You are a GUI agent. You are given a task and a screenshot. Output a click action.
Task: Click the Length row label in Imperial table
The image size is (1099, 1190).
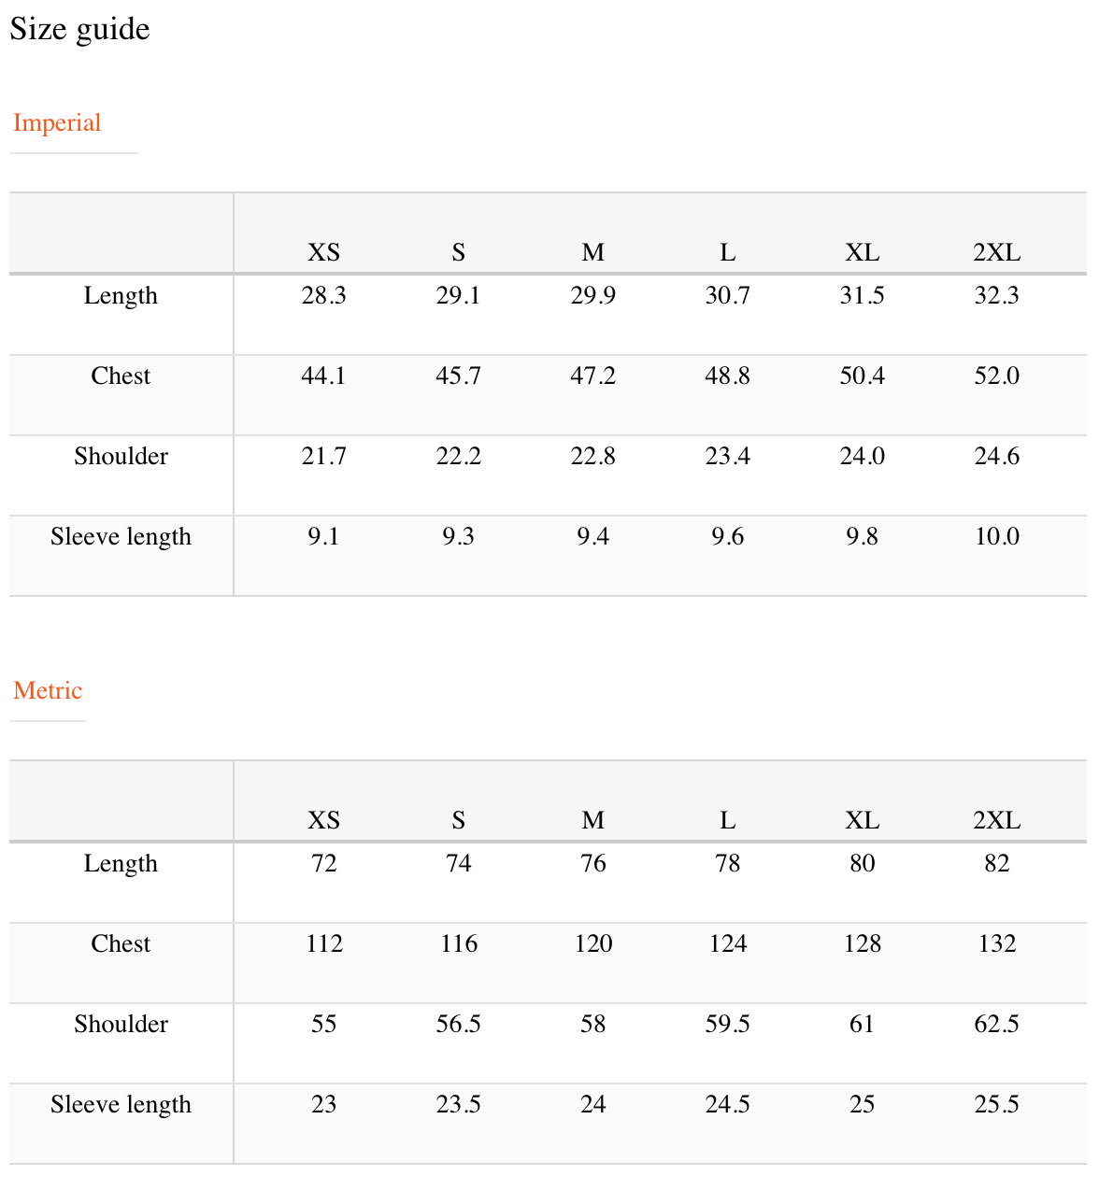(121, 296)
